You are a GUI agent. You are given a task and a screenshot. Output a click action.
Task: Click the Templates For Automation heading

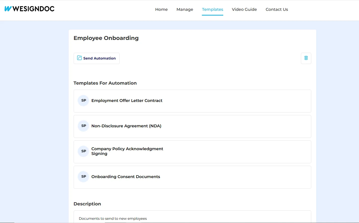(105, 83)
